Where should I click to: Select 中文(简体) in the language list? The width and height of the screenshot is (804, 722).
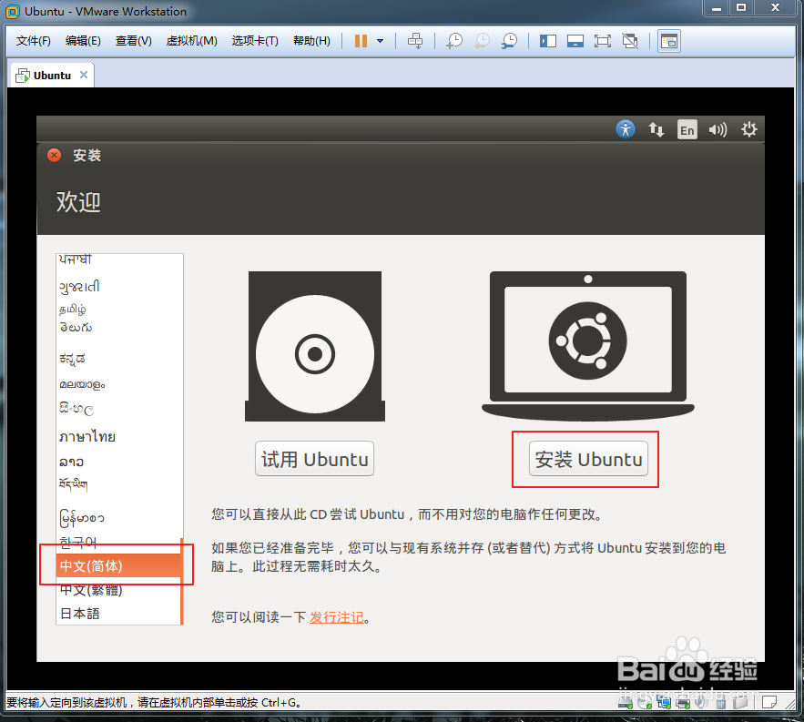pyautogui.click(x=119, y=565)
